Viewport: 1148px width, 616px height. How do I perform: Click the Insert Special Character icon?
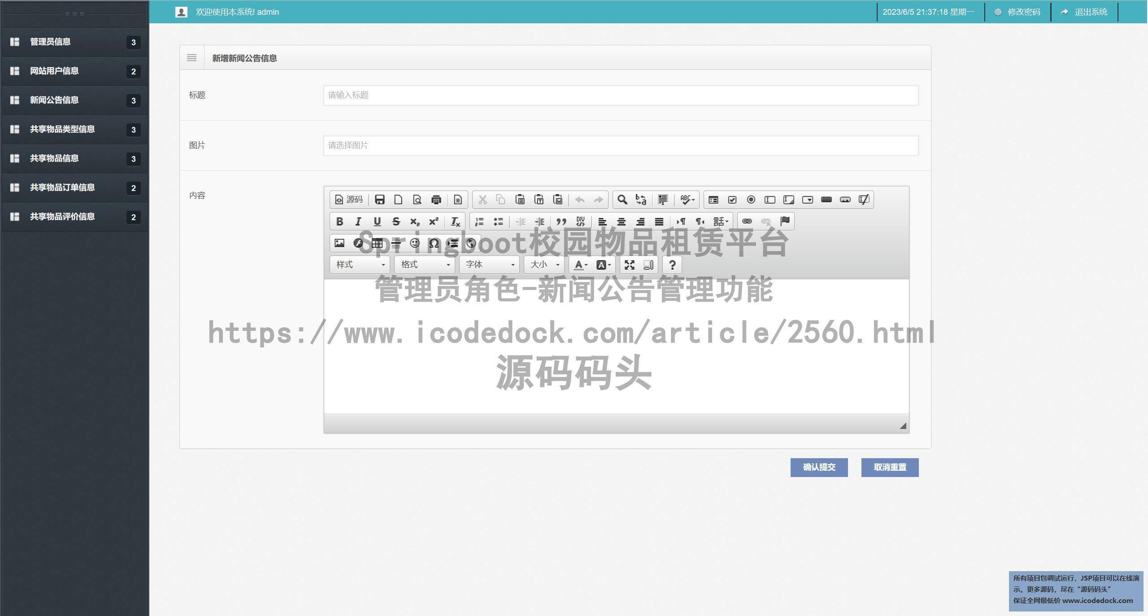coord(434,243)
